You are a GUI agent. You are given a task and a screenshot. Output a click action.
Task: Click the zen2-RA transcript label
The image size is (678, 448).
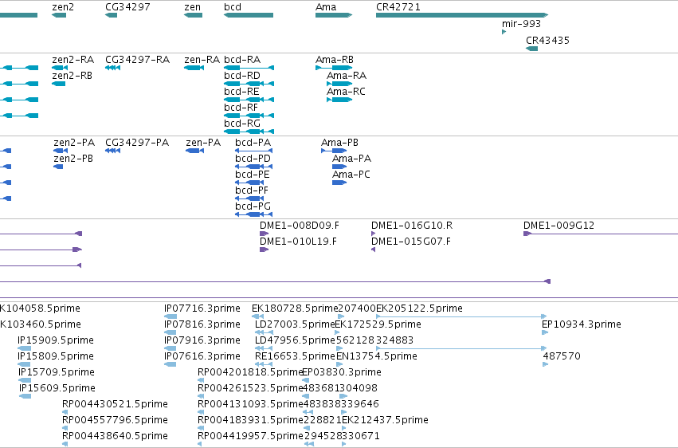coord(73,59)
